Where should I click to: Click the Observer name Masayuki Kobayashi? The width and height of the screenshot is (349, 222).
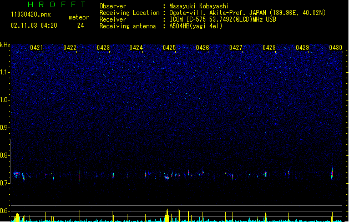[199, 6]
